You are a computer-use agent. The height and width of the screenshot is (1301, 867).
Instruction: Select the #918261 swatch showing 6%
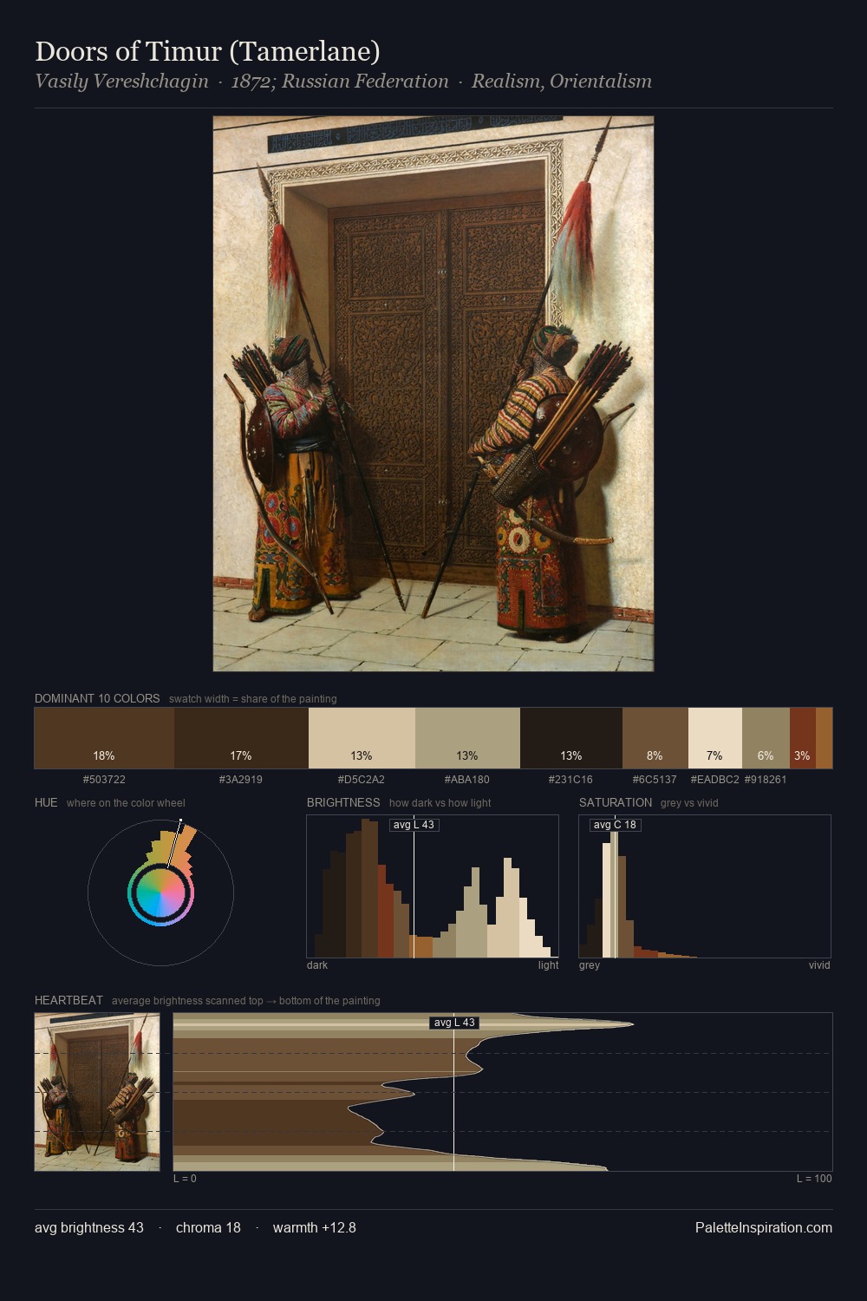pyautogui.click(x=766, y=738)
